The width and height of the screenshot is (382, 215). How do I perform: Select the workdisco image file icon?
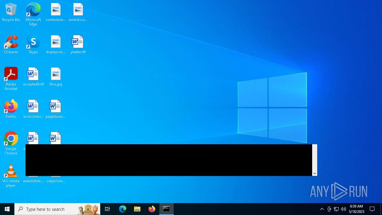pyautogui.click(x=78, y=13)
